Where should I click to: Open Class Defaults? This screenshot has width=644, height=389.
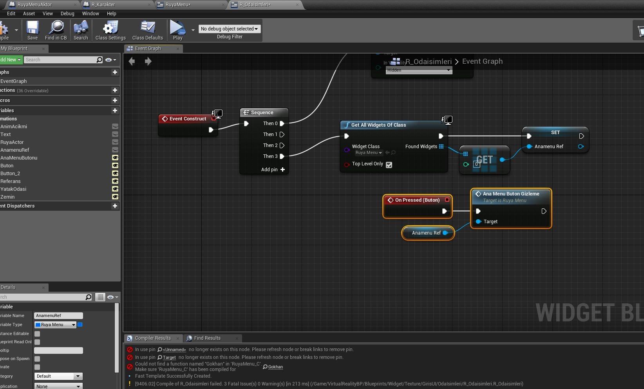[148, 30]
